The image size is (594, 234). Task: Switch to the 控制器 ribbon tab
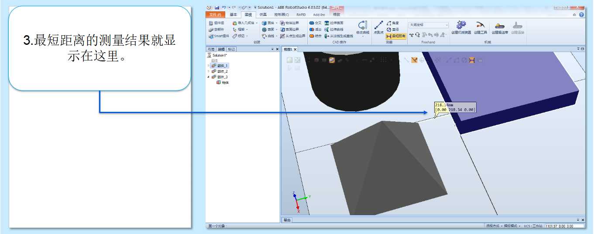[x=281, y=15]
